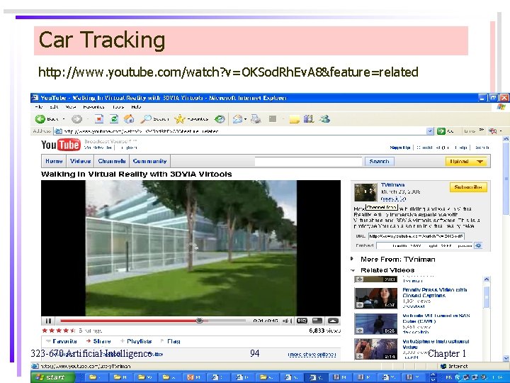Open the Mail envelope icon

tap(237, 119)
